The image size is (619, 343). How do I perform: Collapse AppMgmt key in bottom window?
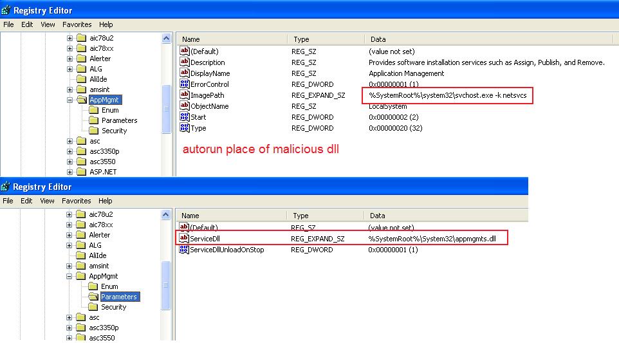pyautogui.click(x=69, y=276)
